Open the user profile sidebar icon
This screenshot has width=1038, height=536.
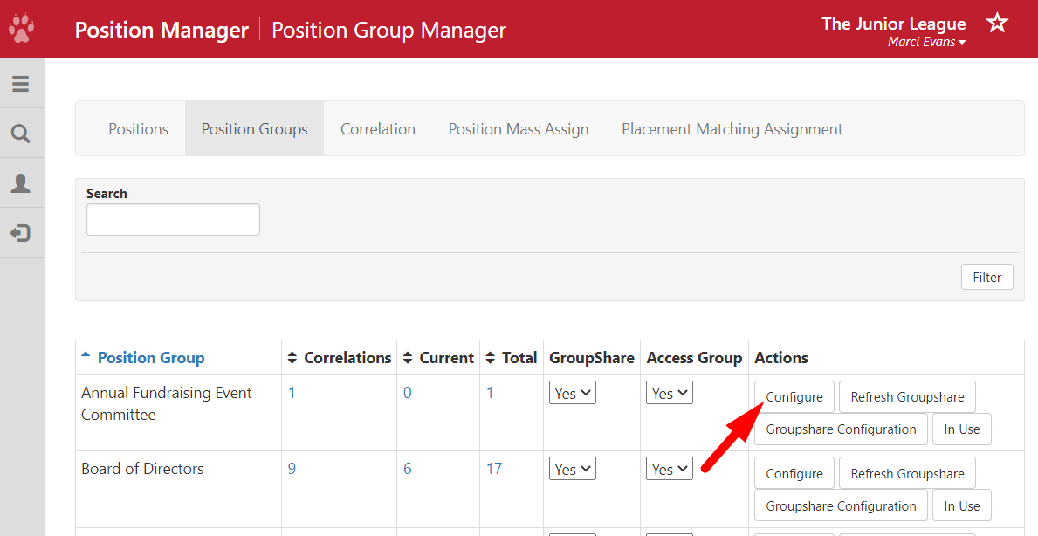21,183
